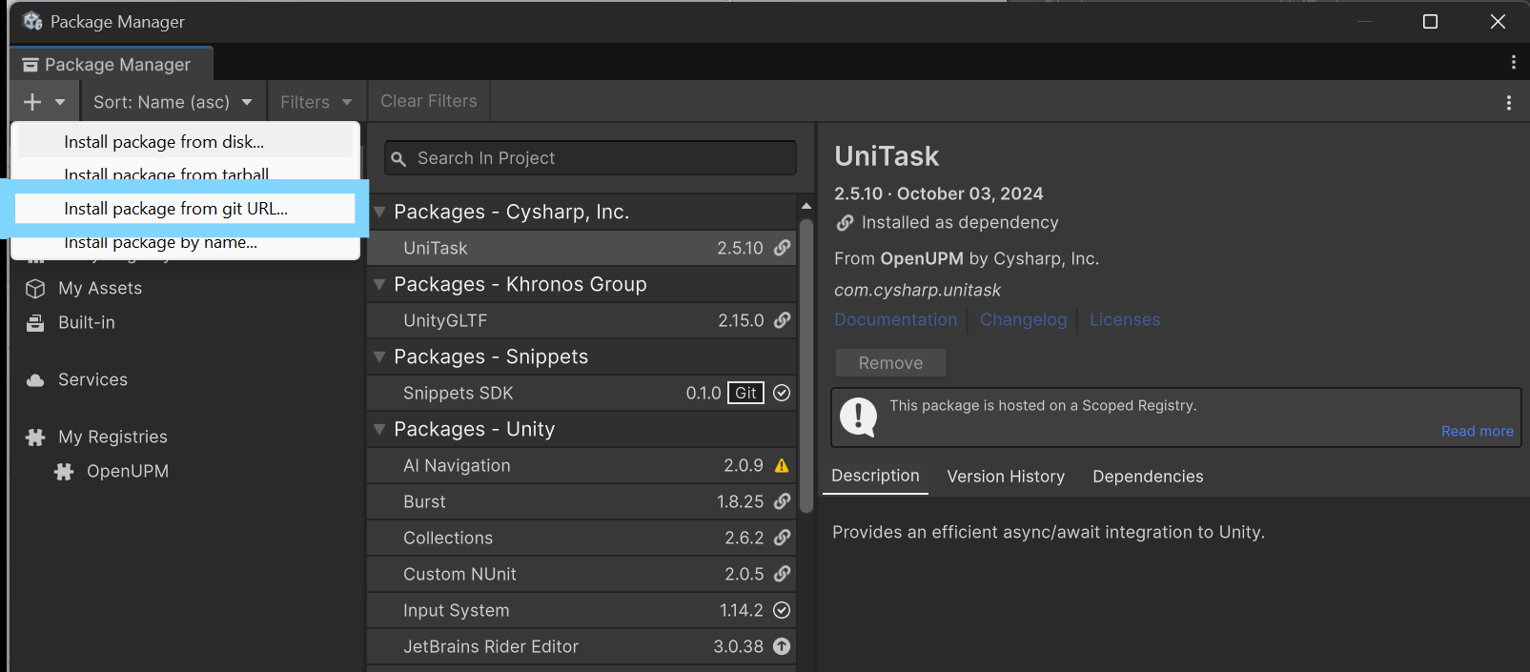The width and height of the screenshot is (1530, 672).
Task: Click com.cysharp.unitask package identifier
Action: click(x=917, y=290)
